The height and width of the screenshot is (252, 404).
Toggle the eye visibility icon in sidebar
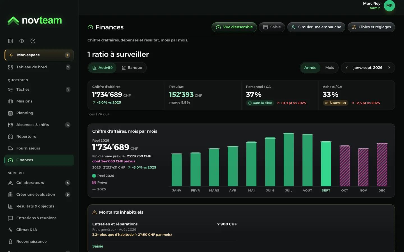[22, 41]
